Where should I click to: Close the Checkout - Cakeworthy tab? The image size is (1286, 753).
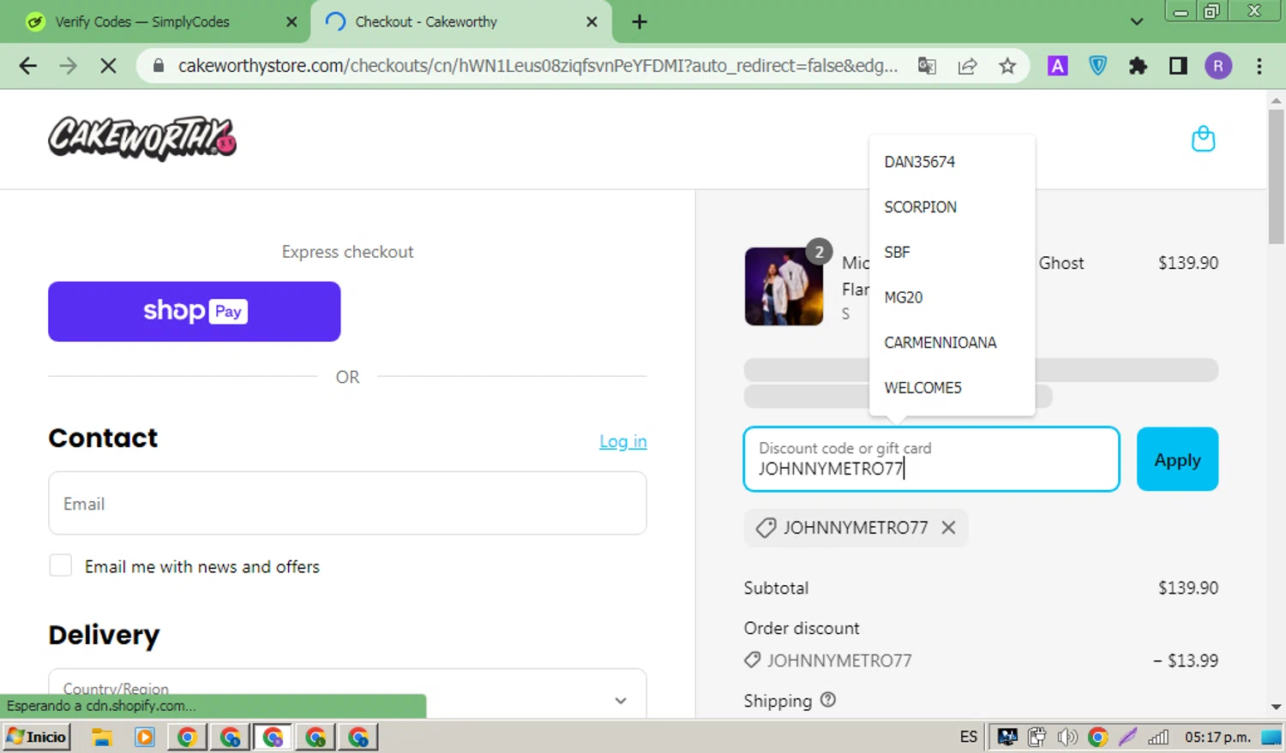(592, 22)
